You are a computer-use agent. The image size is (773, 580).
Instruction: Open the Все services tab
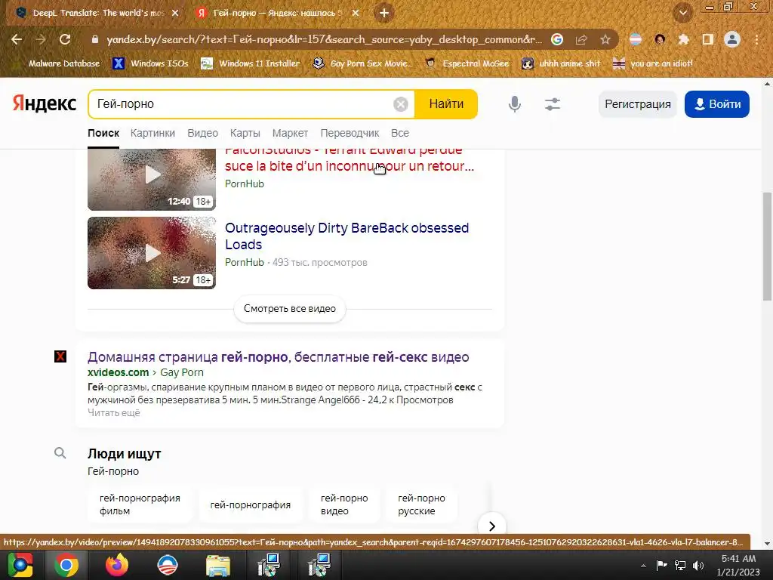pos(400,133)
